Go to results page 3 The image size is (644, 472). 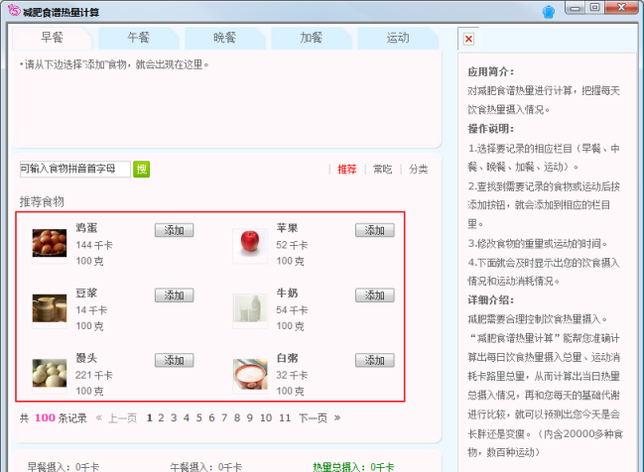[174, 417]
